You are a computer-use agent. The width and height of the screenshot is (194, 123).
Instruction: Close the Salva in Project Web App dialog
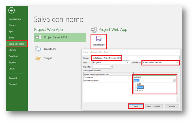(x=177, y=52)
